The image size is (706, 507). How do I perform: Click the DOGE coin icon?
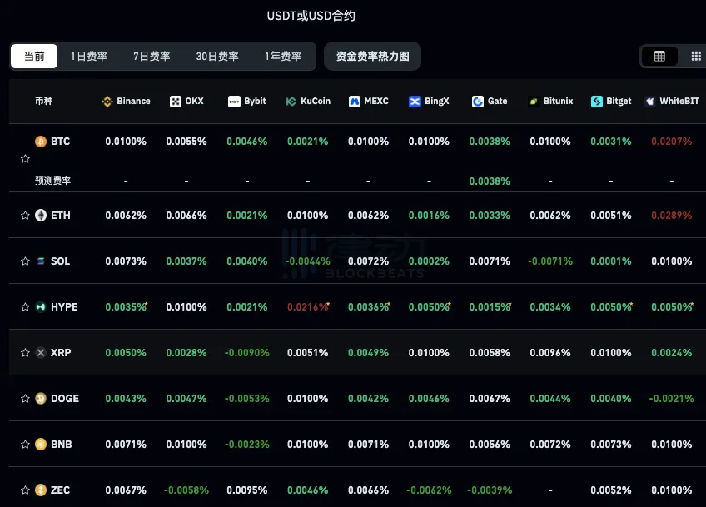click(x=41, y=399)
